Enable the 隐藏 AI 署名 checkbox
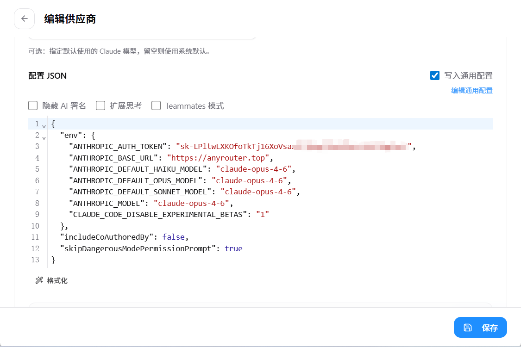 (x=33, y=105)
